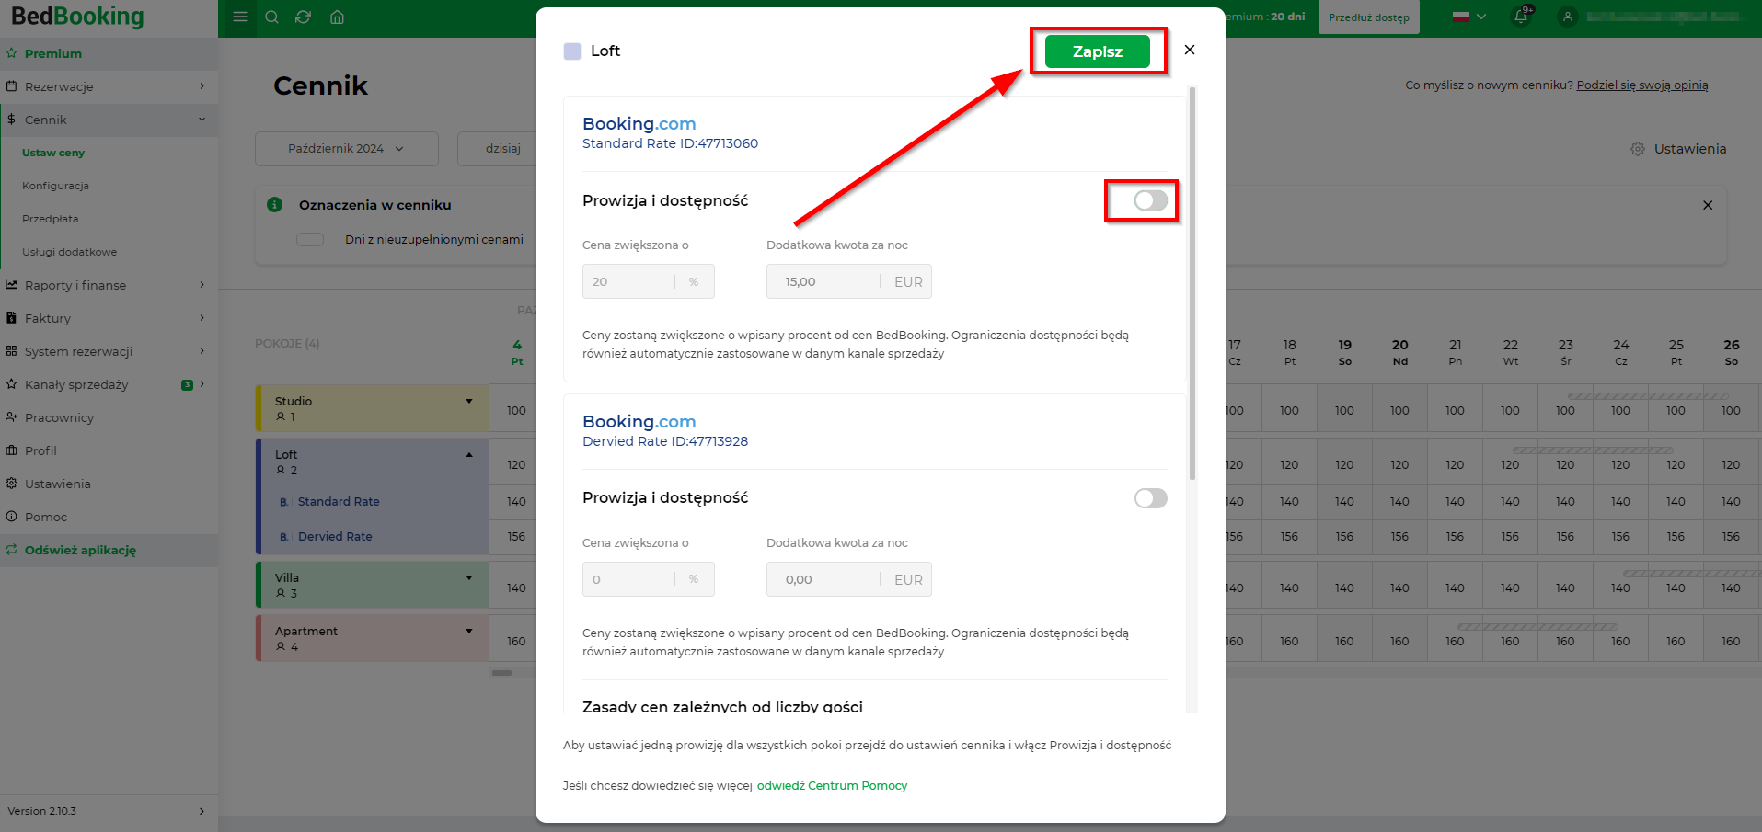Click the Raporty i finanse chart icon
Screen dimensions: 1762x832
coord(11,285)
